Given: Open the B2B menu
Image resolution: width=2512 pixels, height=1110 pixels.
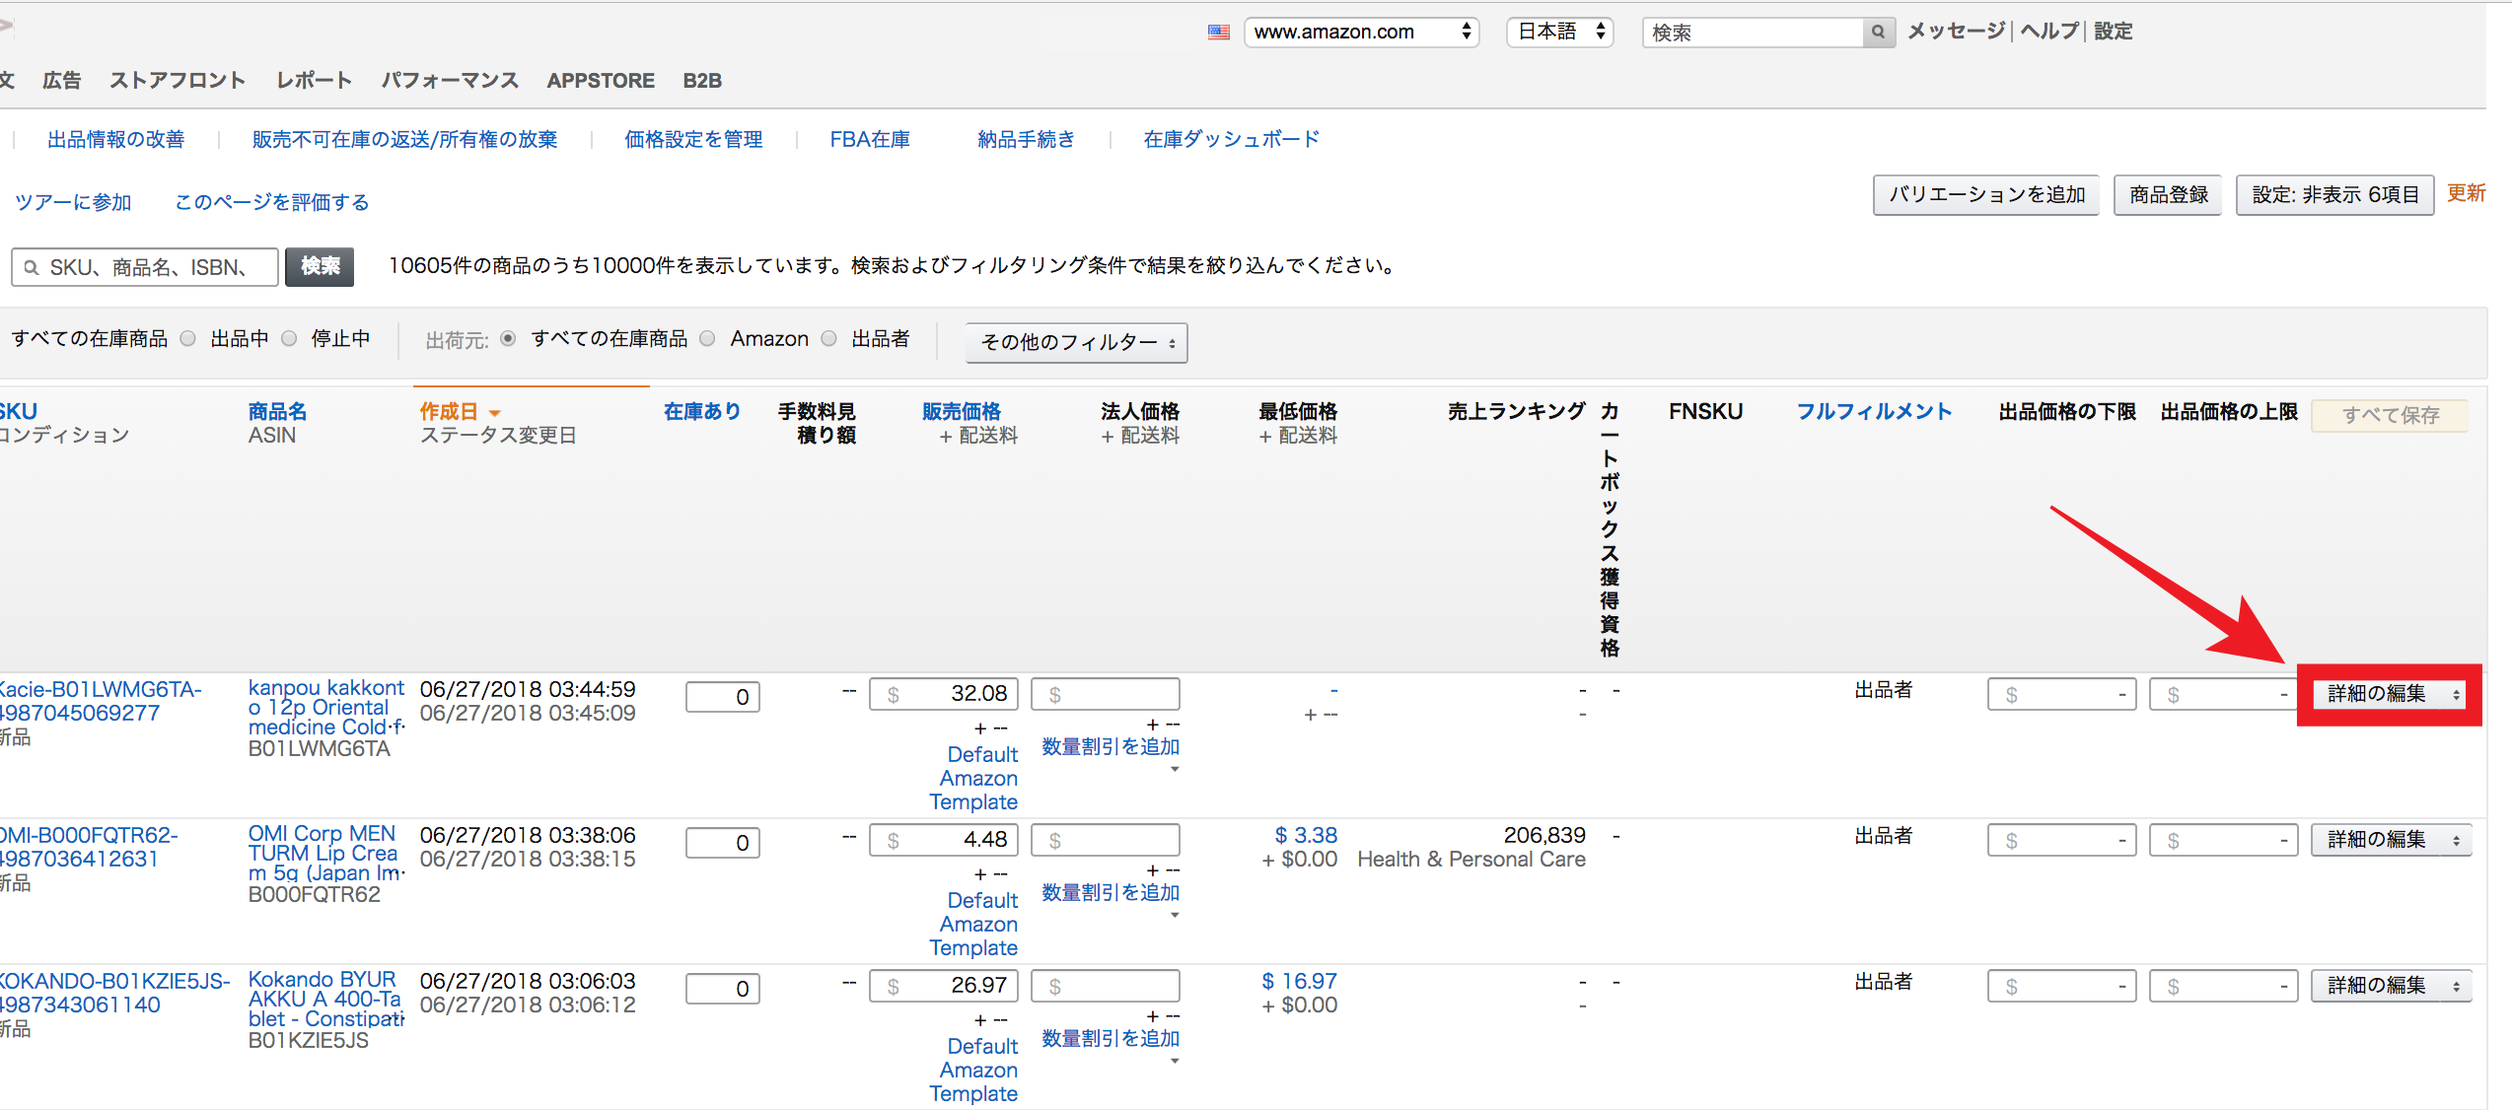Looking at the screenshot, I should pos(702,81).
